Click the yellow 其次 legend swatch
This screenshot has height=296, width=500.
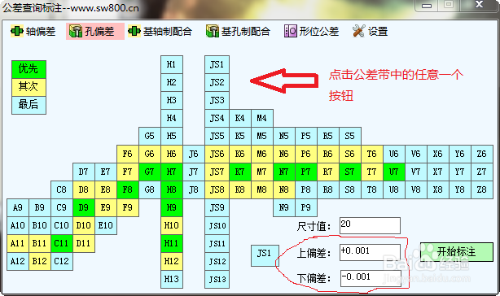click(x=29, y=87)
